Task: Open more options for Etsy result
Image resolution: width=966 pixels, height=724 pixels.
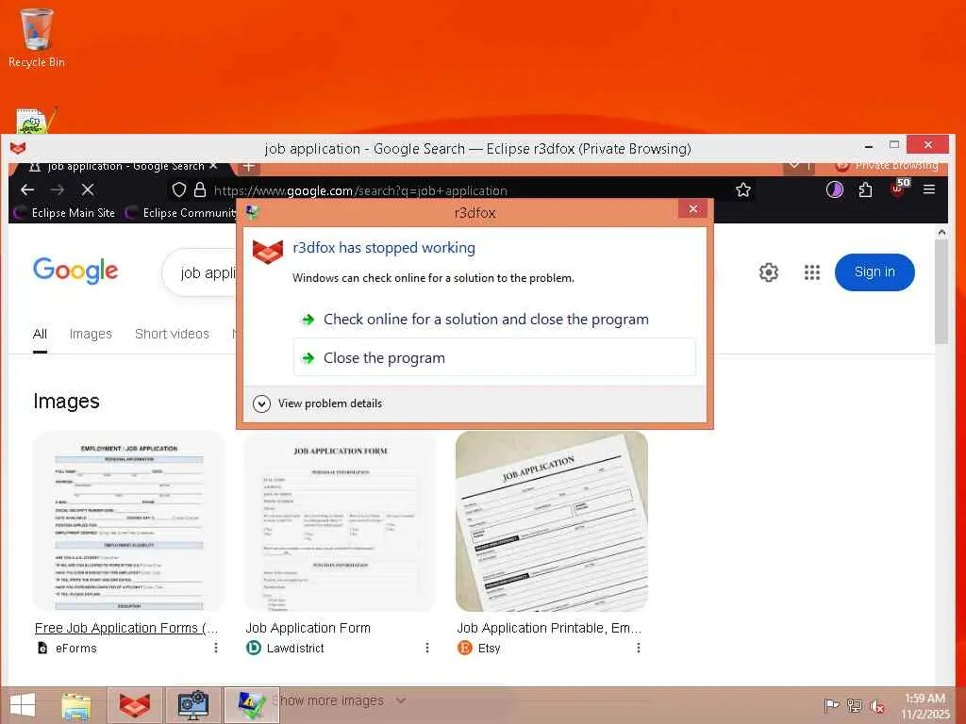Action: tap(639, 648)
